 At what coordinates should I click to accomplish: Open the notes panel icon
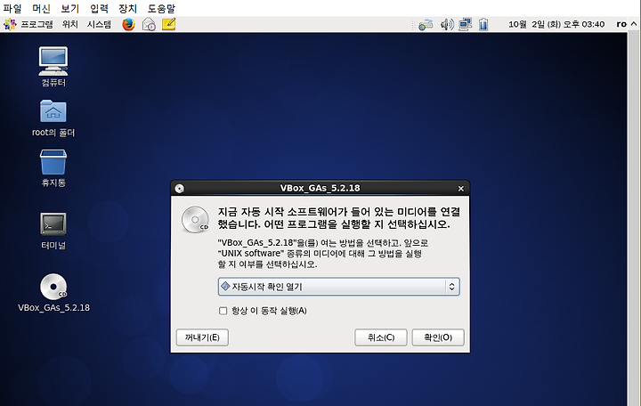coord(169,25)
